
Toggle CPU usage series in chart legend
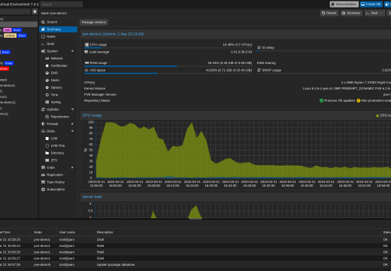click(x=383, y=115)
